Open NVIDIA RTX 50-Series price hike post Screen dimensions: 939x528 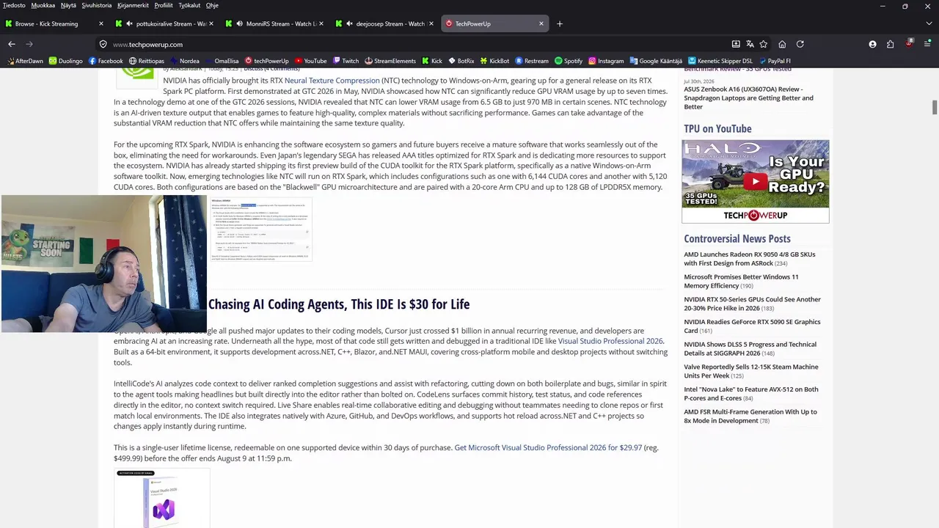click(x=752, y=304)
